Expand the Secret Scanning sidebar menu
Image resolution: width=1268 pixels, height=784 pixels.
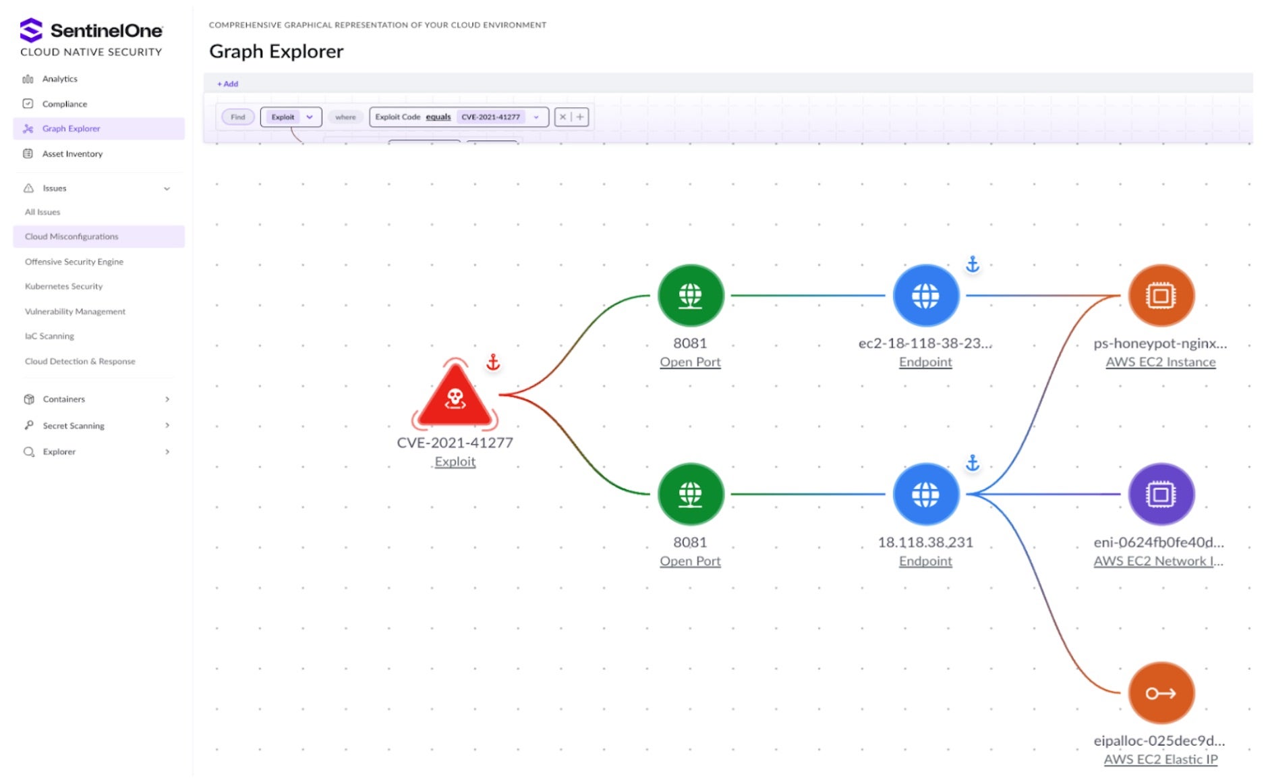(167, 426)
